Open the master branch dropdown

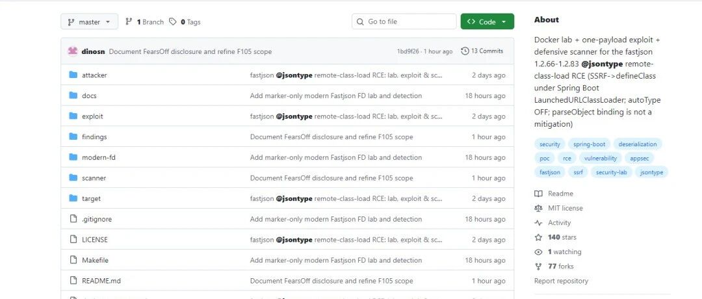click(89, 21)
